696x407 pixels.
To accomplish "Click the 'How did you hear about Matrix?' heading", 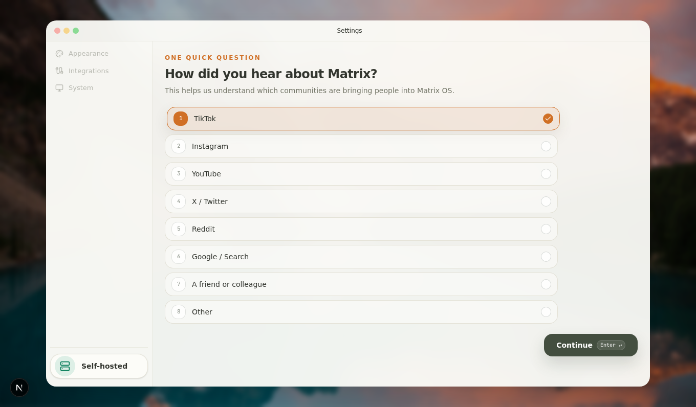I will [x=271, y=74].
